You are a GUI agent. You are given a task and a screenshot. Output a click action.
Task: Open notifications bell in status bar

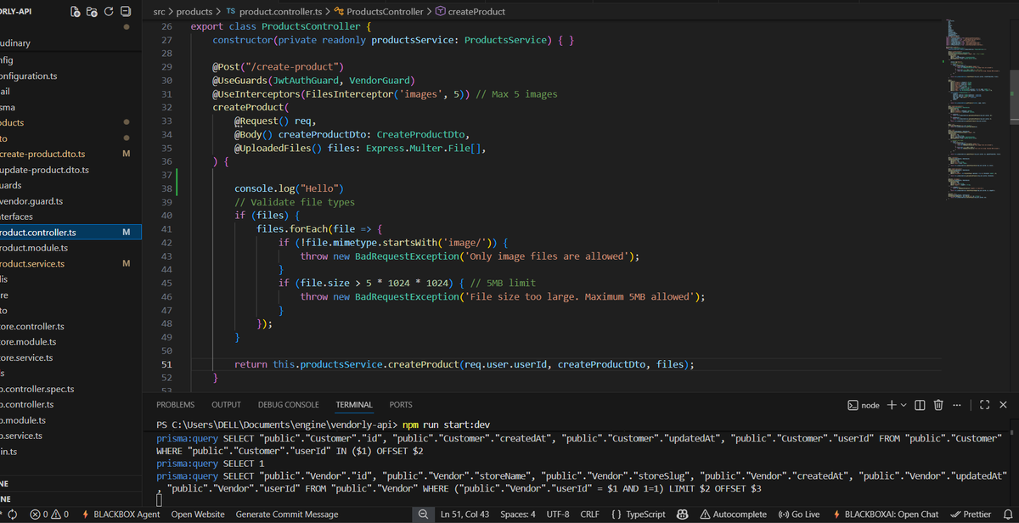pyautogui.click(x=1006, y=515)
